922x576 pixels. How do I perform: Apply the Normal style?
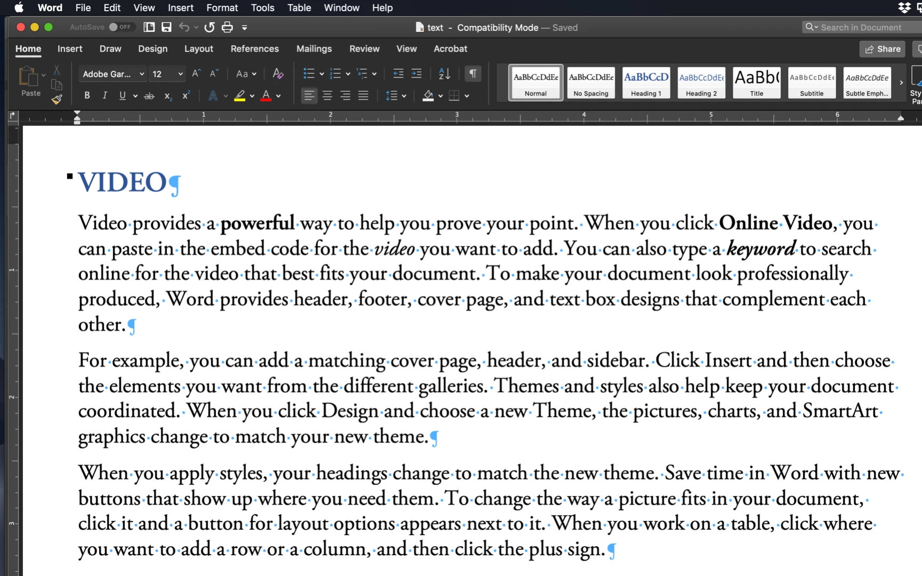click(x=535, y=83)
